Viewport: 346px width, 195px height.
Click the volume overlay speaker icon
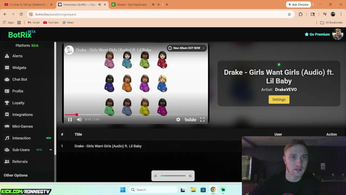click(x=155, y=176)
